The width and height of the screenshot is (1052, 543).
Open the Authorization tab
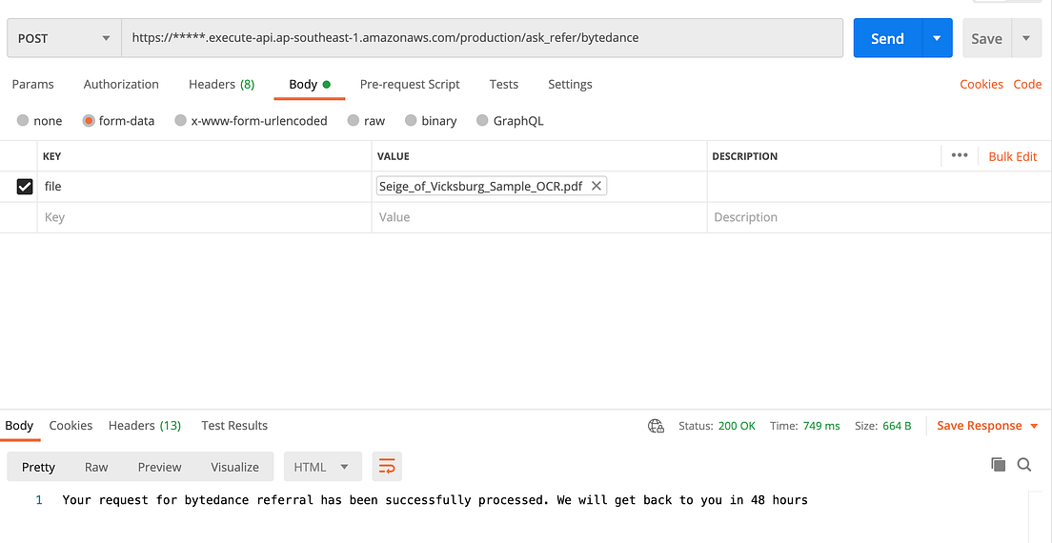click(x=121, y=85)
